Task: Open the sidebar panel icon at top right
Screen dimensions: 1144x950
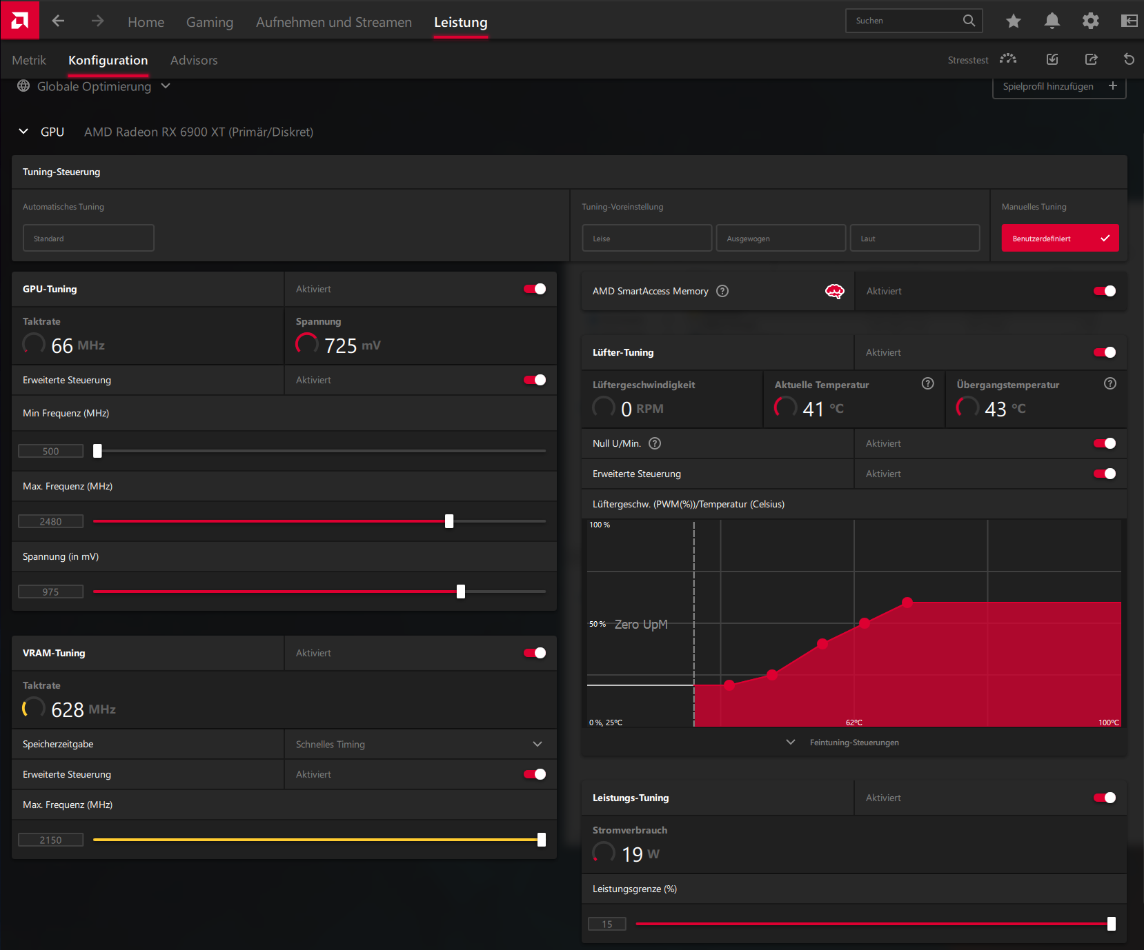Action: coord(1129,21)
